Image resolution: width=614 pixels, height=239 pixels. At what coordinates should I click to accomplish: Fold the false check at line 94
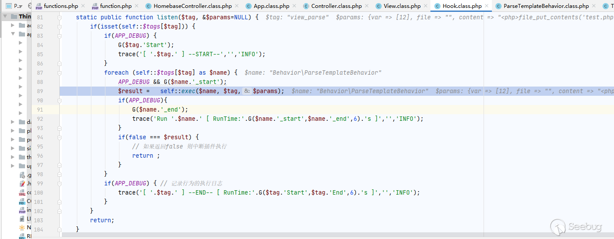(x=60, y=137)
